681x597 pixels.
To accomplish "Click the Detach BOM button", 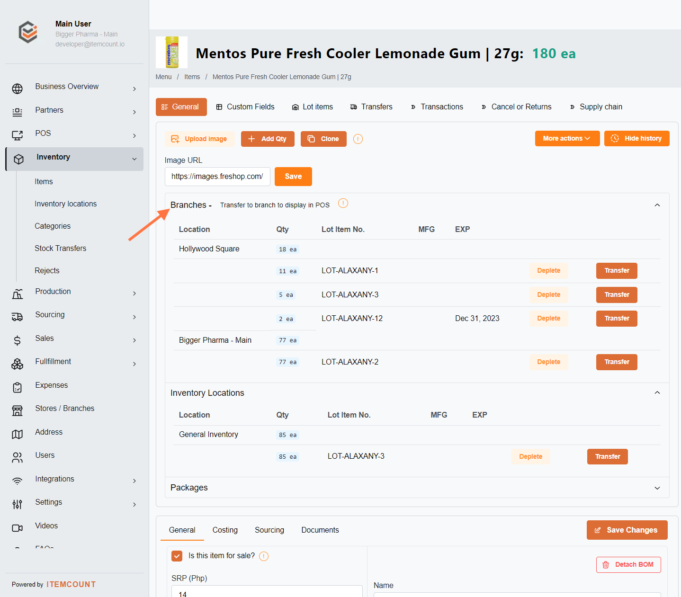I will click(628, 565).
